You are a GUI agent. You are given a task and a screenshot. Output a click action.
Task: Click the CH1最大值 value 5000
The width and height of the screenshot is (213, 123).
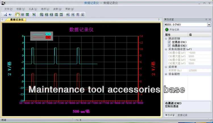[191, 56]
